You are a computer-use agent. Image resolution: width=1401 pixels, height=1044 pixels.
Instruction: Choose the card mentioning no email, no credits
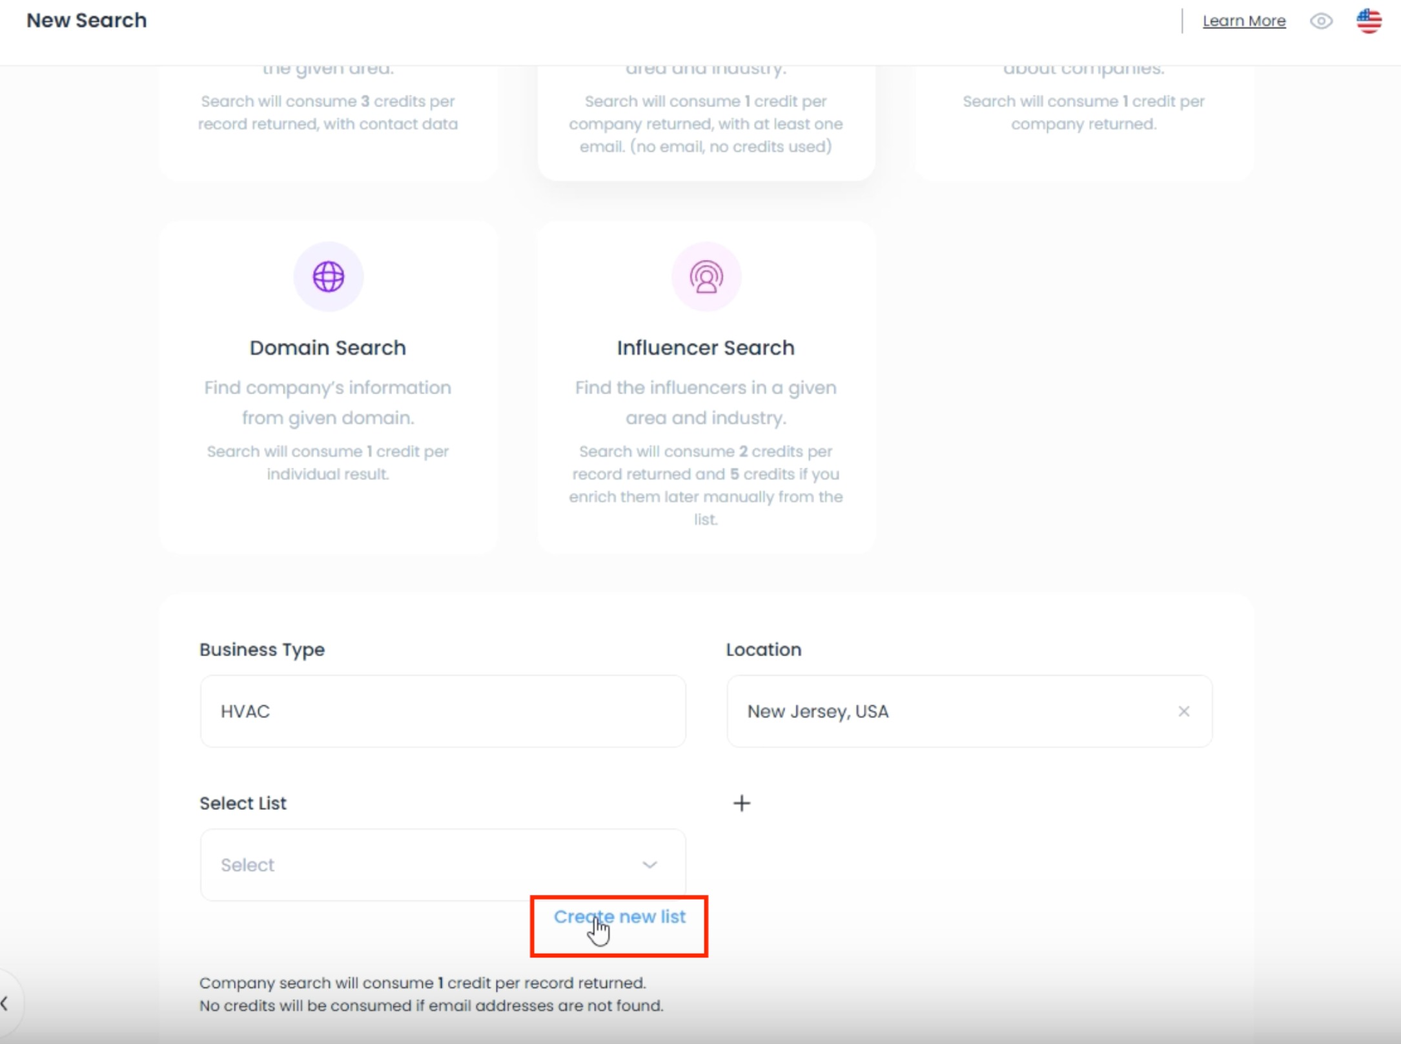[706, 124]
